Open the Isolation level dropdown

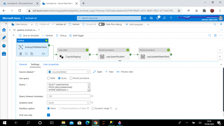coord(69,103)
